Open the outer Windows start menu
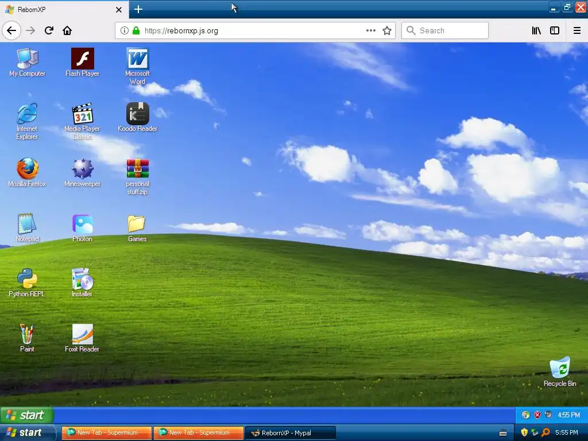 coord(28,432)
